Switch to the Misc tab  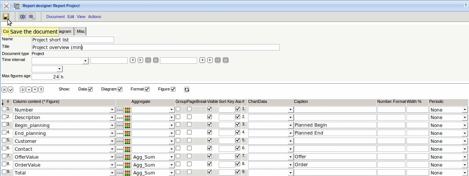coord(81,31)
